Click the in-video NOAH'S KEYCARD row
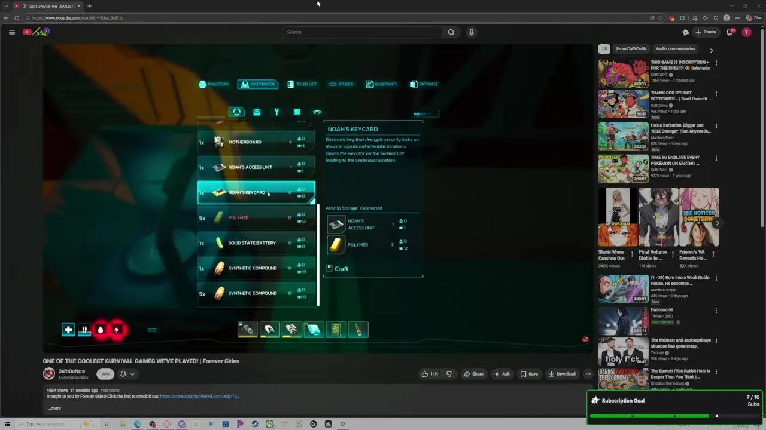Image resolution: width=766 pixels, height=430 pixels. (256, 192)
